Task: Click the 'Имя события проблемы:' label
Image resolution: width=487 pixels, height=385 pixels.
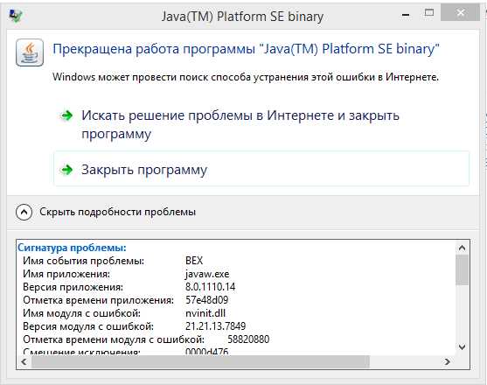Action: point(84,261)
